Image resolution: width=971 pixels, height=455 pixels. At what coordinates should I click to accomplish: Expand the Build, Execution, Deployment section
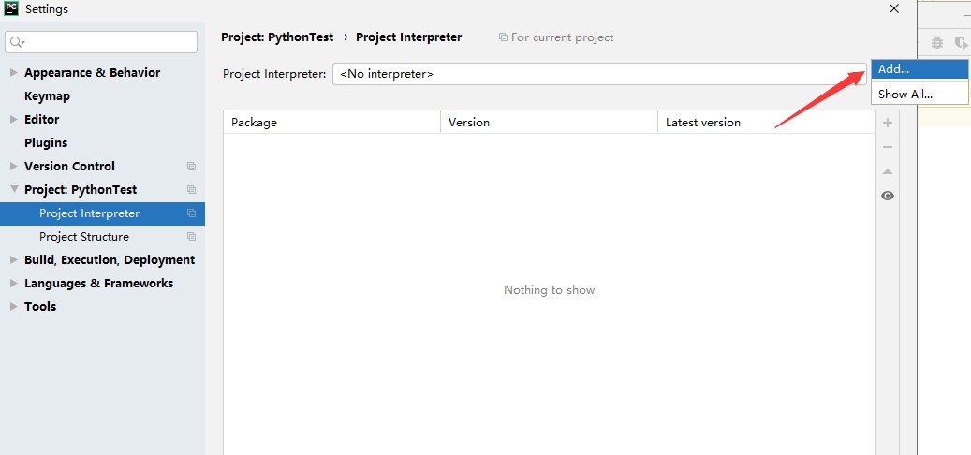coord(13,260)
